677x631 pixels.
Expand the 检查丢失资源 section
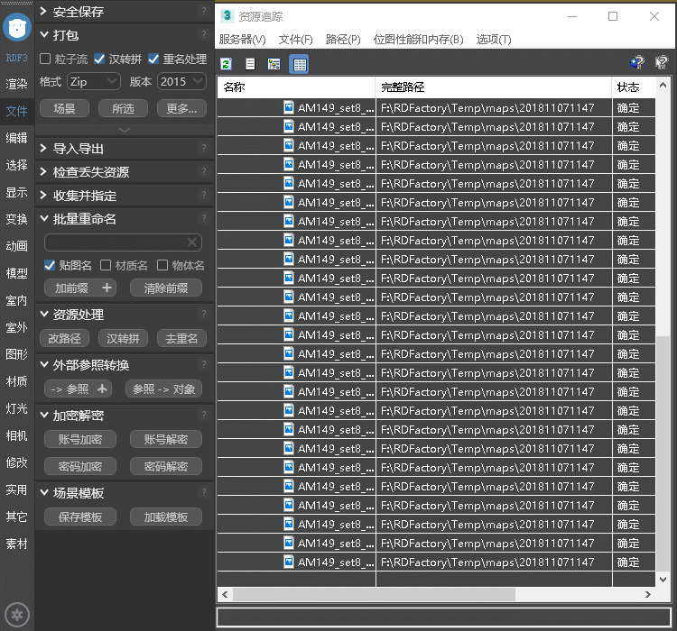(43, 171)
